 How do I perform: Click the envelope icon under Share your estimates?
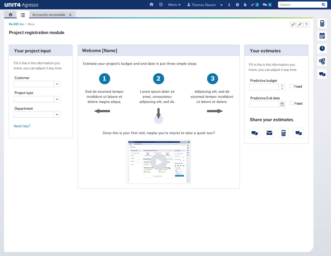[269, 133]
